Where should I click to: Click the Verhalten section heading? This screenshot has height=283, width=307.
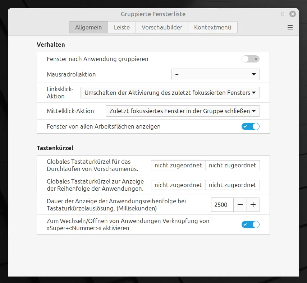pos(51,45)
